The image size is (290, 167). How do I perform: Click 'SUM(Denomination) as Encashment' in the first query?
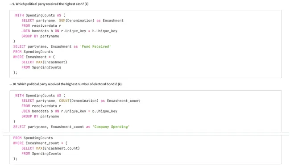[x=91, y=21]
